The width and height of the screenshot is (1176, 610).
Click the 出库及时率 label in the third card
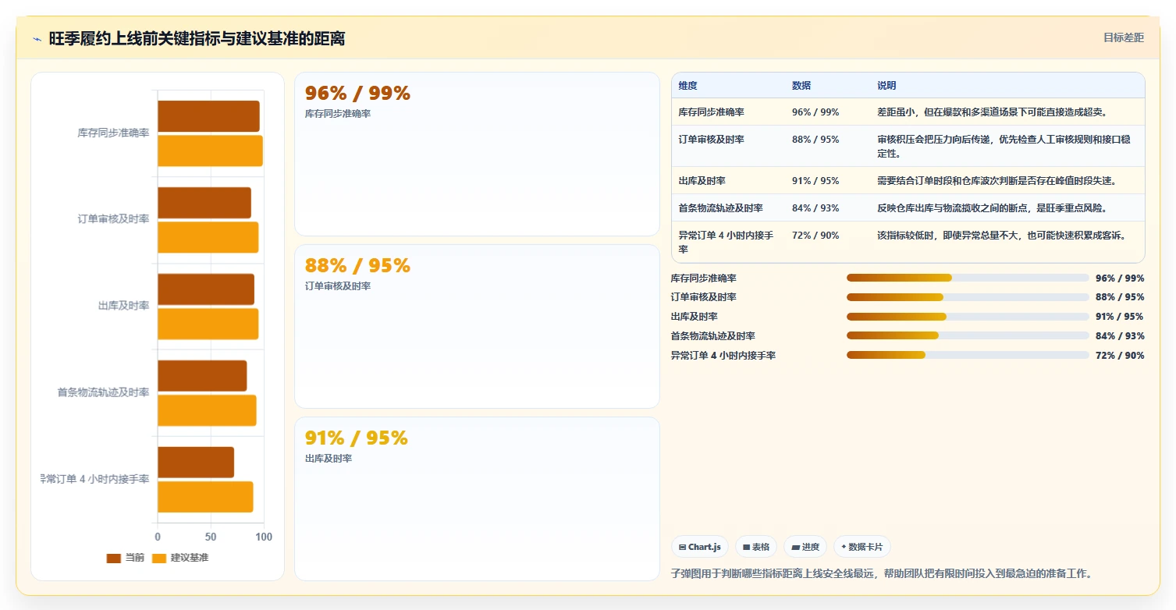click(329, 459)
